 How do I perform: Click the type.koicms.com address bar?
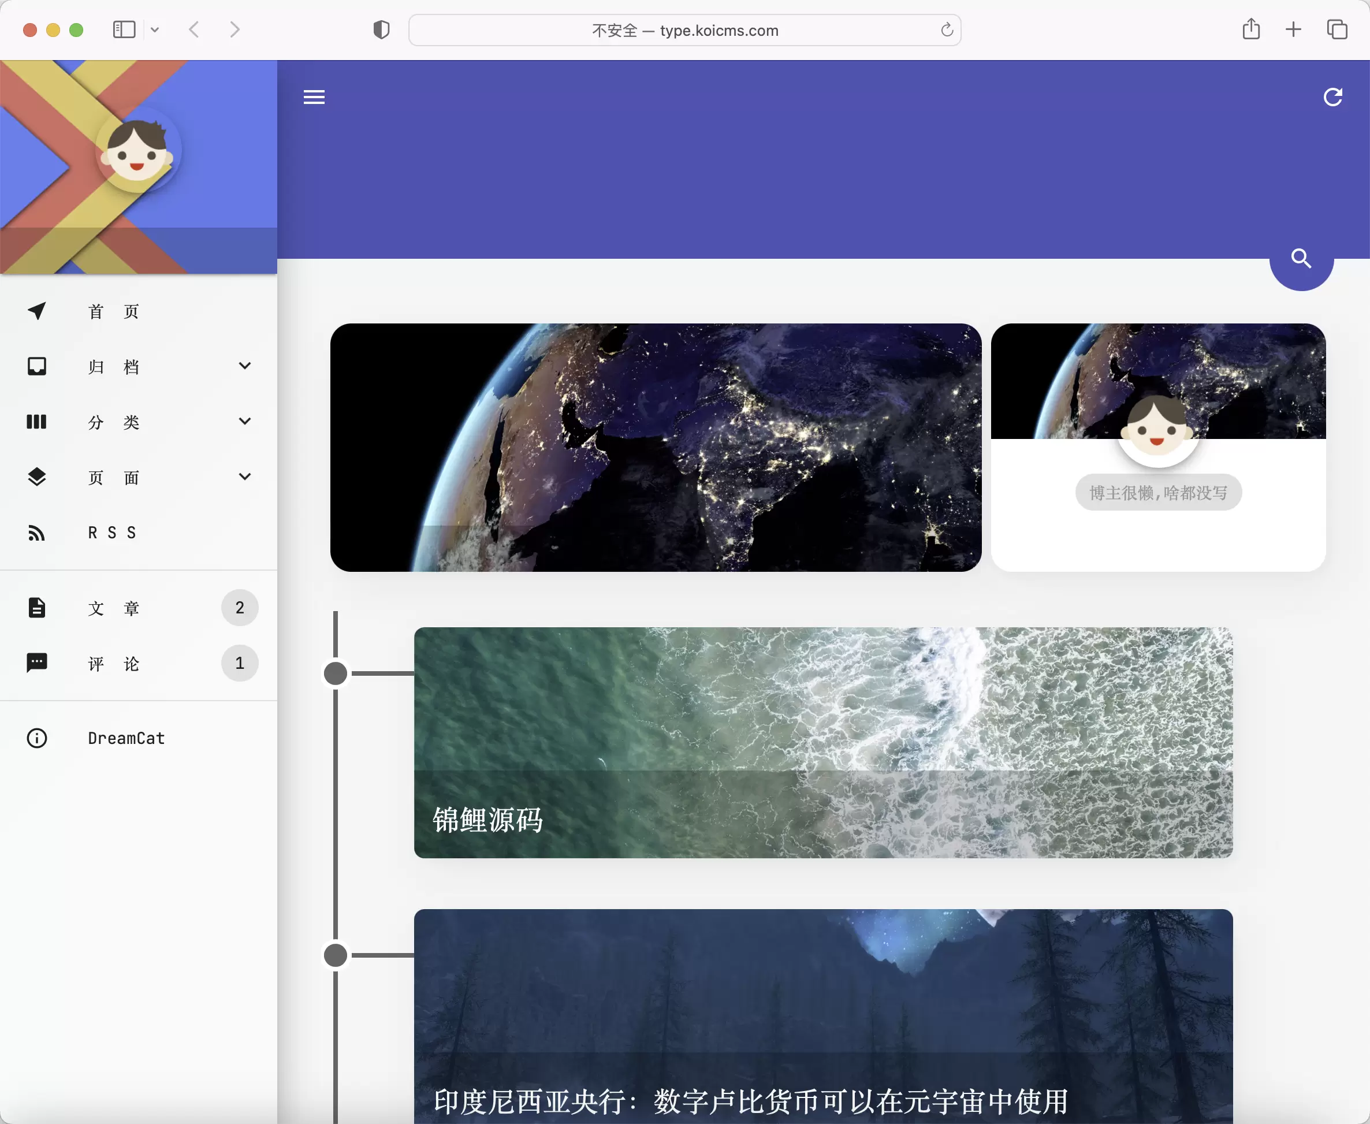pyautogui.click(x=684, y=31)
